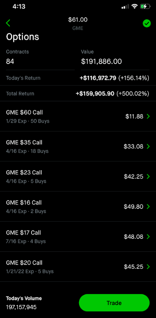Tap the Total Return amount row
The width and height of the screenshot is (156, 318).
pyautogui.click(x=78, y=94)
